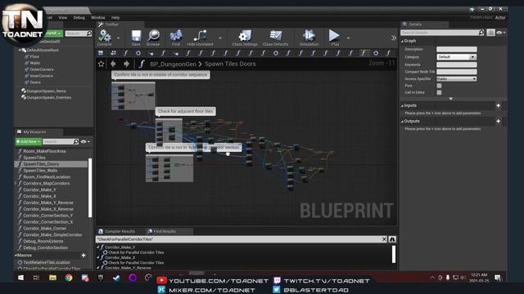Open the Category dropdown showing Default
Screen dimensions: 524x294
(457, 57)
